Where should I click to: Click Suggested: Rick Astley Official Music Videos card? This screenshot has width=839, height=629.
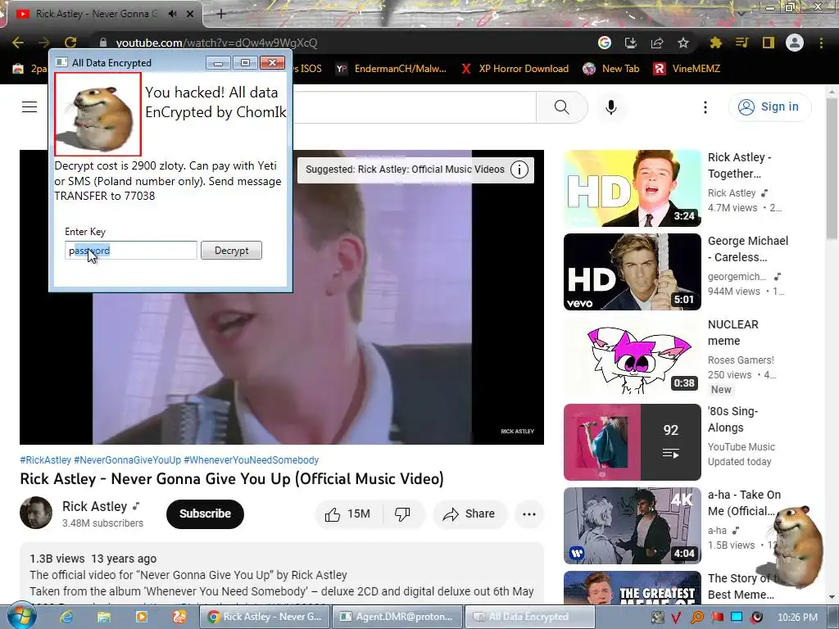click(x=415, y=170)
